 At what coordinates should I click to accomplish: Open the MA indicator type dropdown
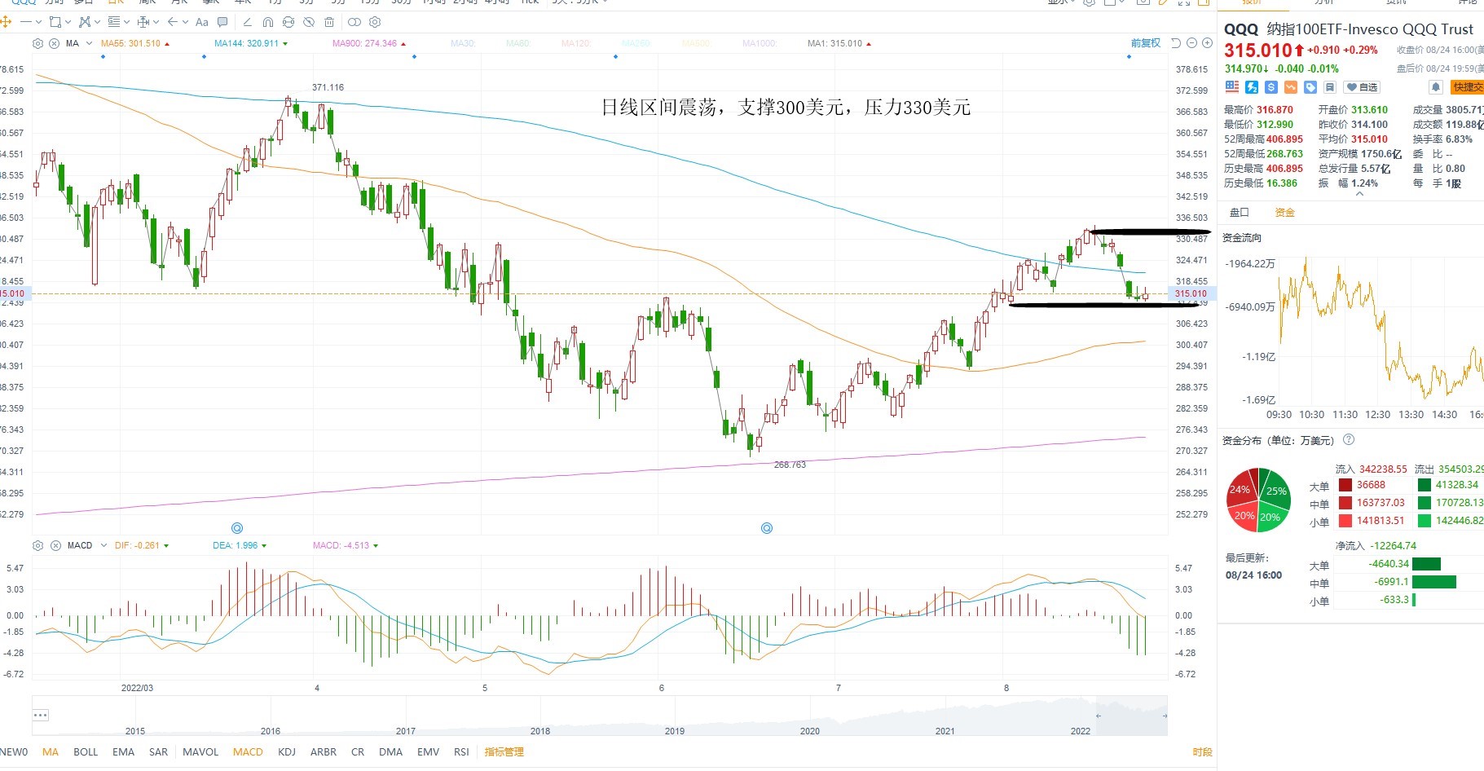[x=90, y=43]
